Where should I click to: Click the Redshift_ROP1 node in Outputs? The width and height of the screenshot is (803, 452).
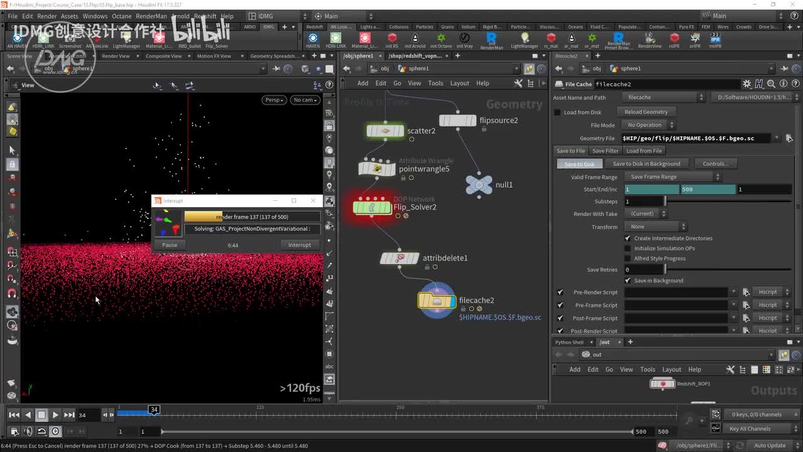(x=662, y=384)
